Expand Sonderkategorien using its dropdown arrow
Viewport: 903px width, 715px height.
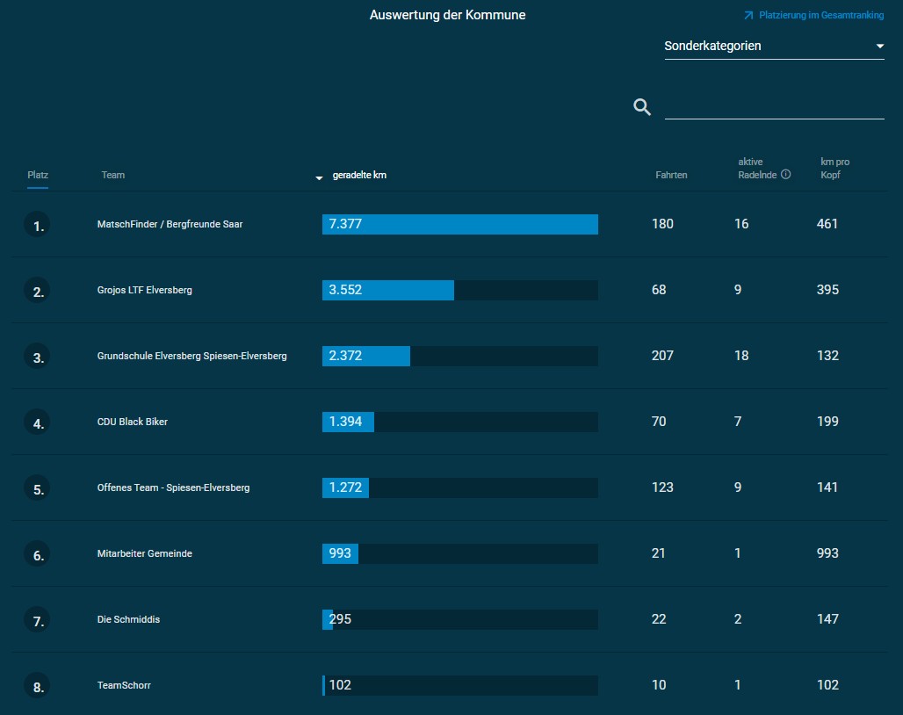pyautogui.click(x=879, y=46)
